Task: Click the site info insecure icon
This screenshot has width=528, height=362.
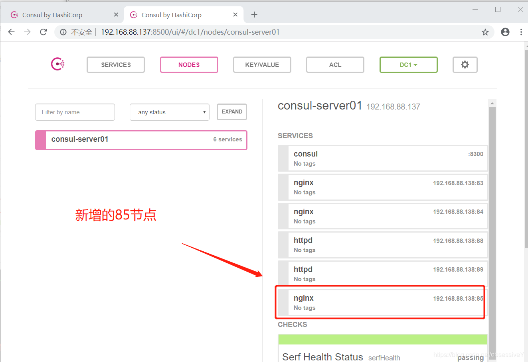Action: click(x=63, y=32)
